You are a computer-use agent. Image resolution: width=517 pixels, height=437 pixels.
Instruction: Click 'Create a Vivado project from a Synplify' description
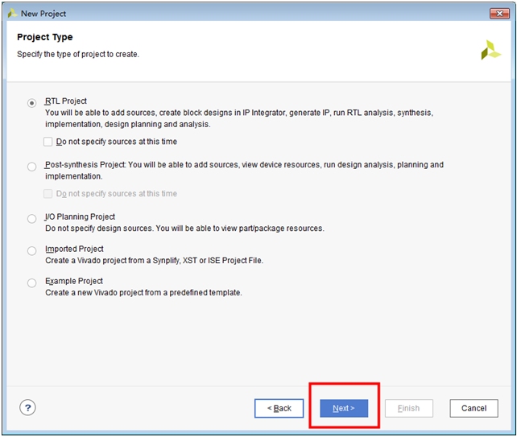click(x=154, y=261)
